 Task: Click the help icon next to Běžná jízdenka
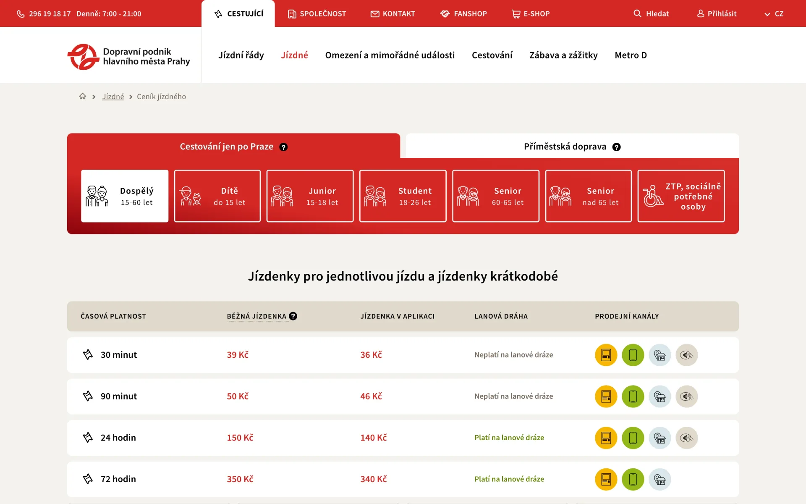coord(293,316)
